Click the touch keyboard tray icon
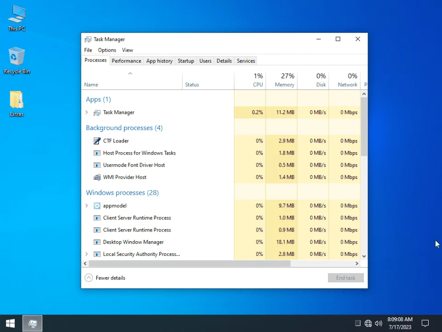The width and height of the screenshot is (442, 332). [x=357, y=323]
